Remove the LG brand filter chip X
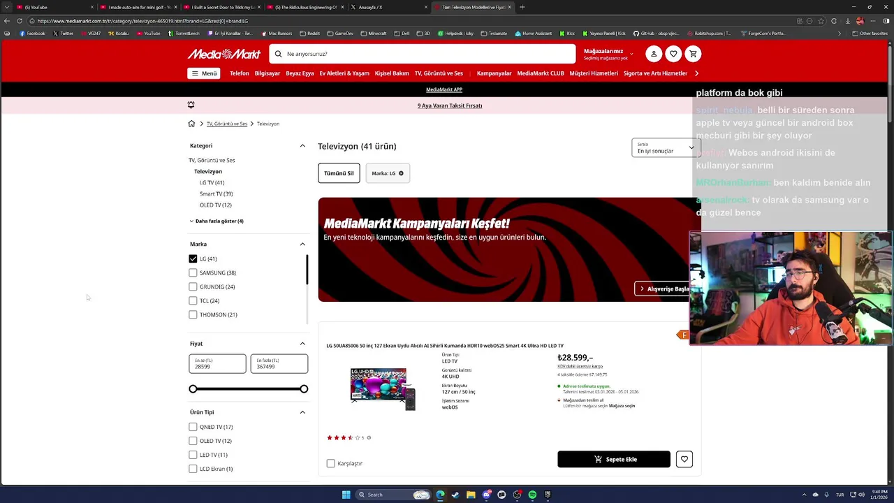 (401, 173)
